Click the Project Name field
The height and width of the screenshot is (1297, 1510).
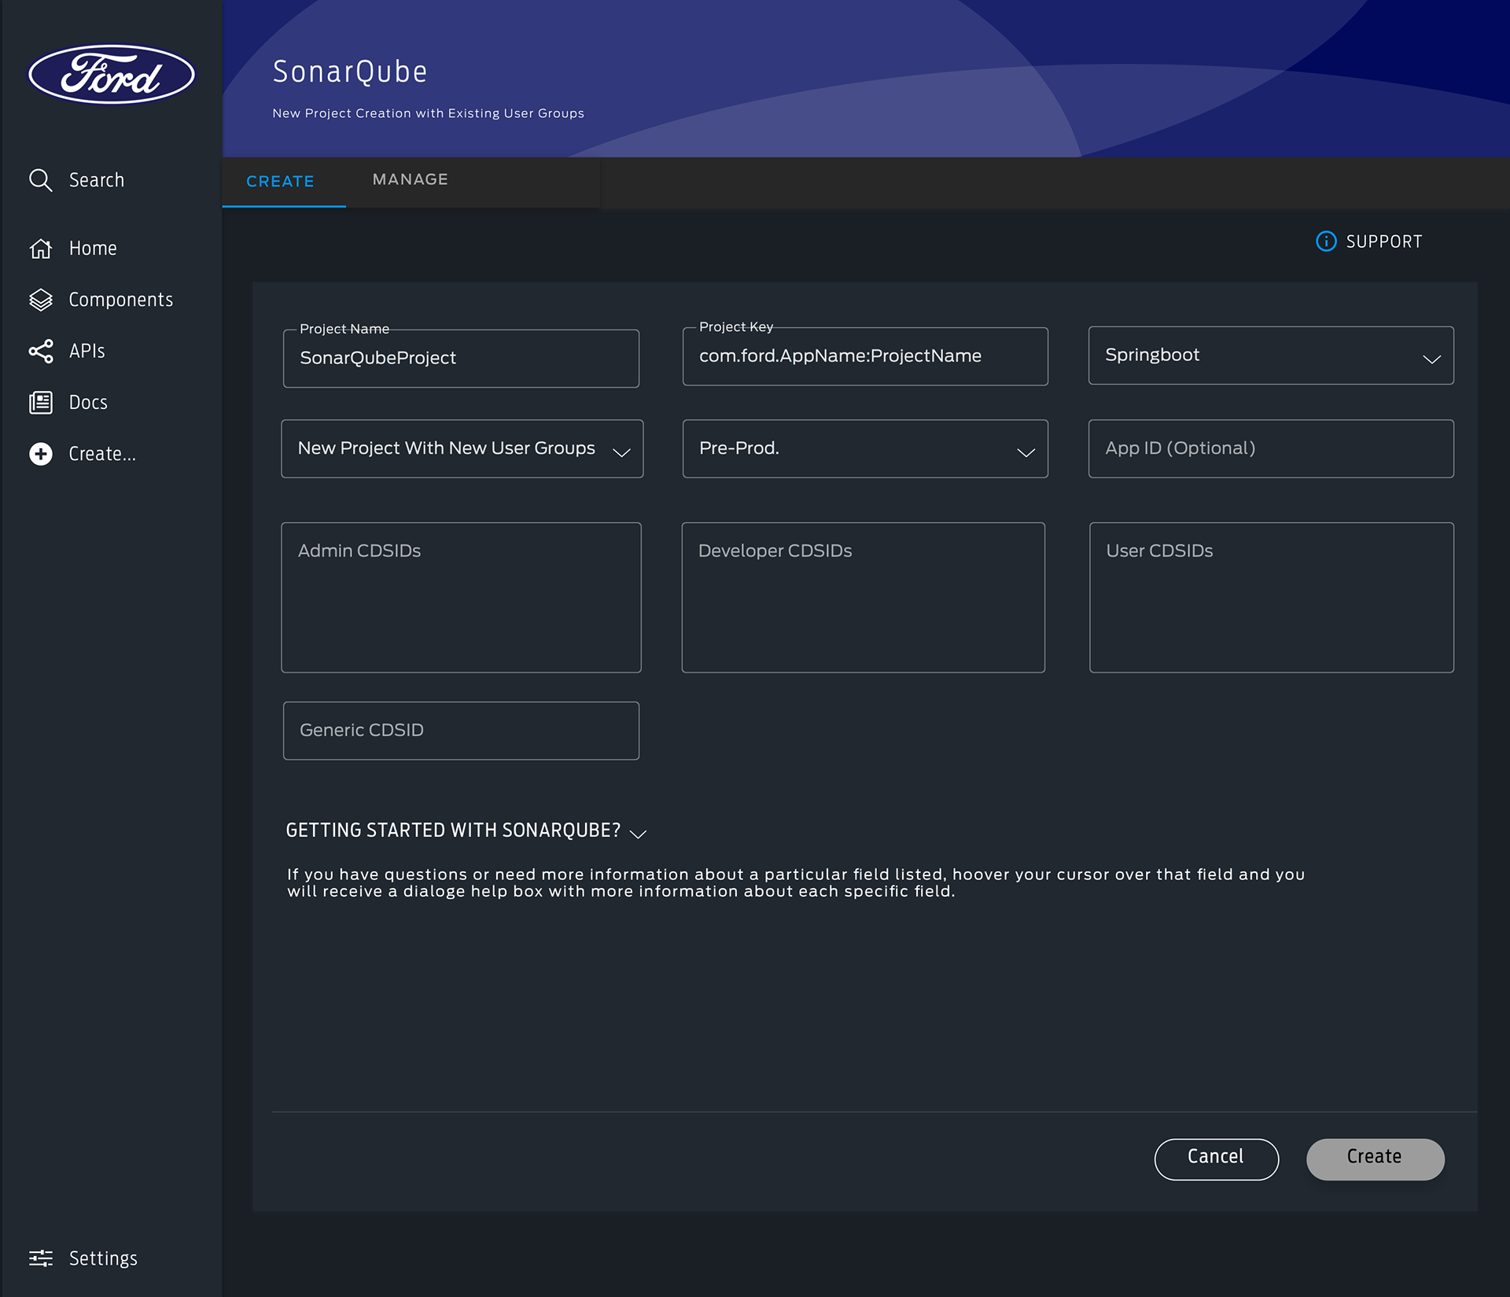461,359
